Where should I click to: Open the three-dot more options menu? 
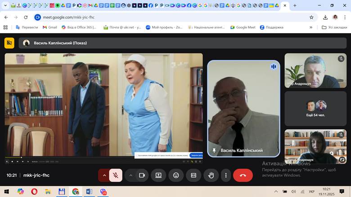(225, 175)
